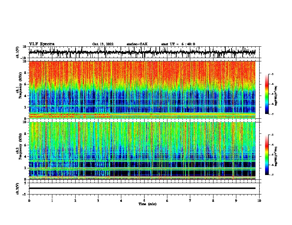Click the ch.1 spectrogram color scale bar

pos(267,94)
